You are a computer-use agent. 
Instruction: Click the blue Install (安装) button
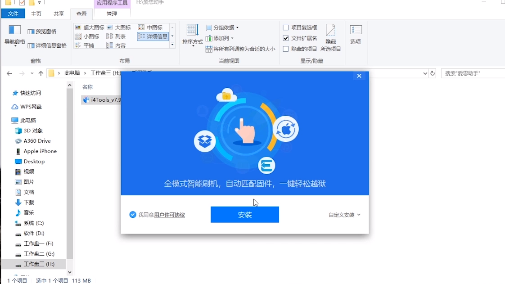coord(244,215)
